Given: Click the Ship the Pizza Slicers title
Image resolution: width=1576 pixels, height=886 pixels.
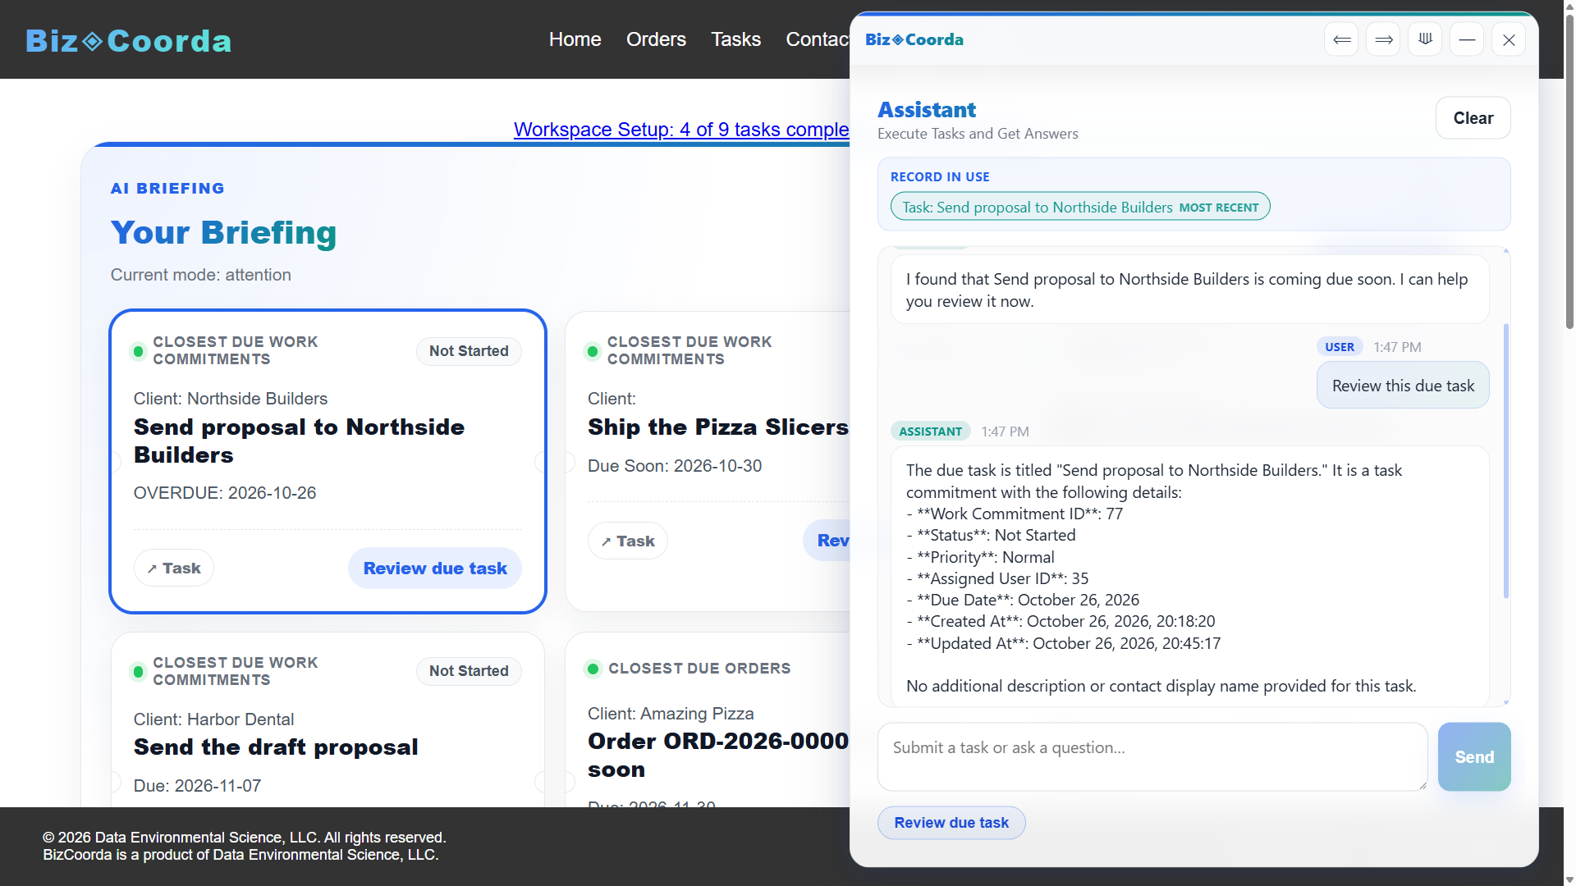Looking at the screenshot, I should pos(718,427).
